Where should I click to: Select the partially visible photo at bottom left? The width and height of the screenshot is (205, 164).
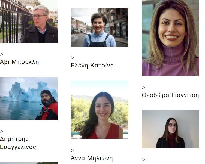29,163
